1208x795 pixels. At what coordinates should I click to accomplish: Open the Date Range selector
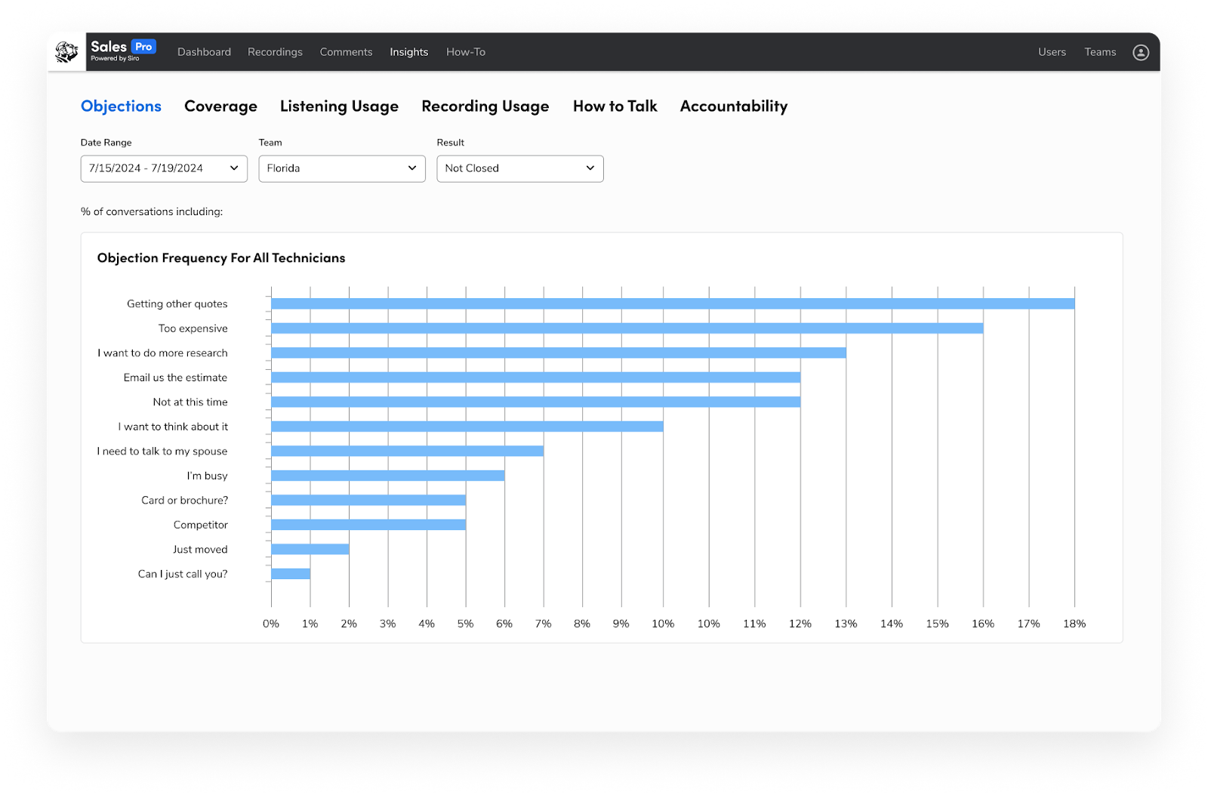pyautogui.click(x=163, y=168)
